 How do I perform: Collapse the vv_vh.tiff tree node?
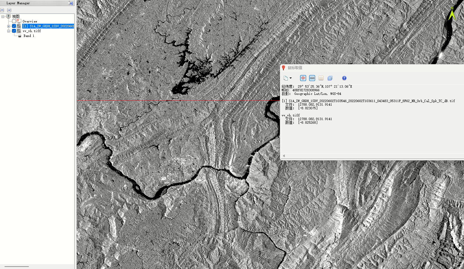point(8,31)
